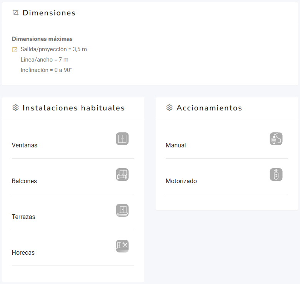This screenshot has width=300, height=284.
Task: Select the Motorizado remote control icon
Action: [x=276, y=175]
